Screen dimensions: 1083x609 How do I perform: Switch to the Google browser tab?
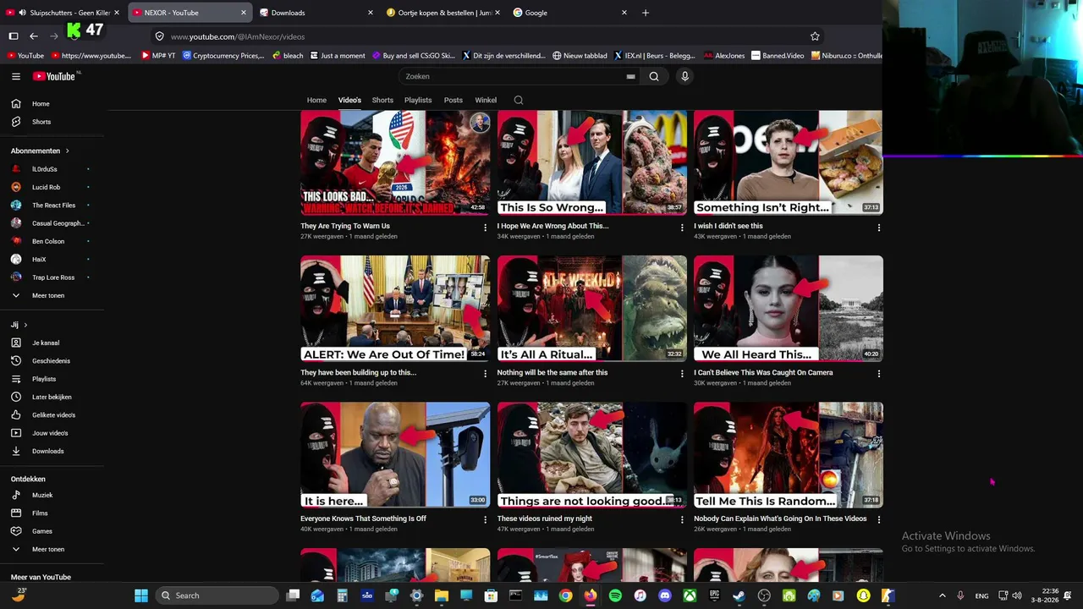click(570, 13)
